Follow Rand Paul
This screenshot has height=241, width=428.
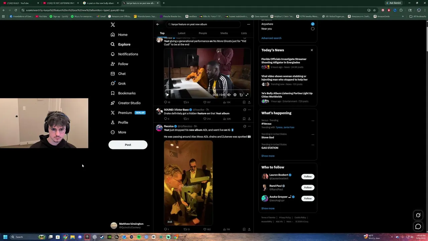point(308,187)
